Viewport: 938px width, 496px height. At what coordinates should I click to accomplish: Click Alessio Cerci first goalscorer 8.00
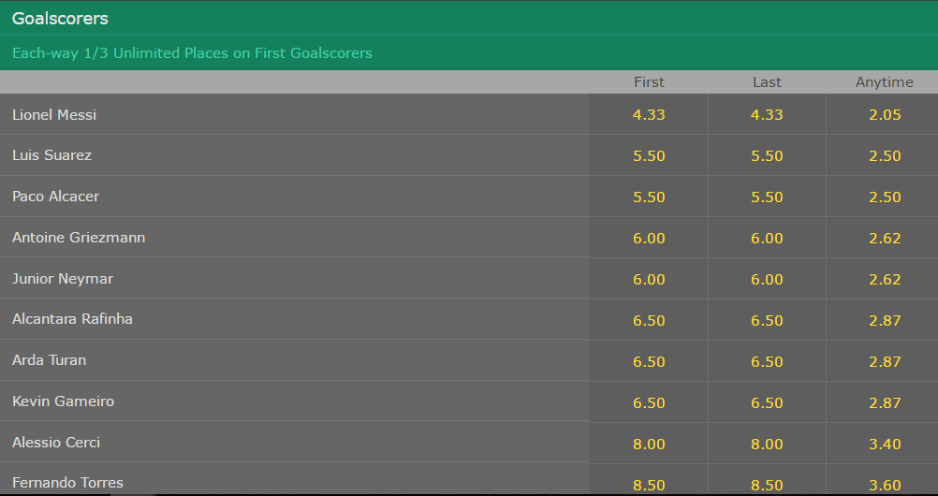point(649,444)
